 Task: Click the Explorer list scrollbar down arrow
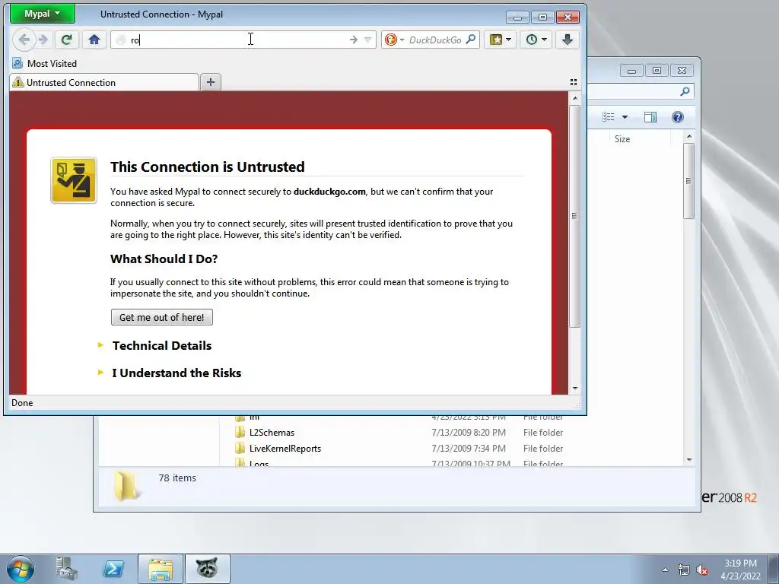[689, 460]
